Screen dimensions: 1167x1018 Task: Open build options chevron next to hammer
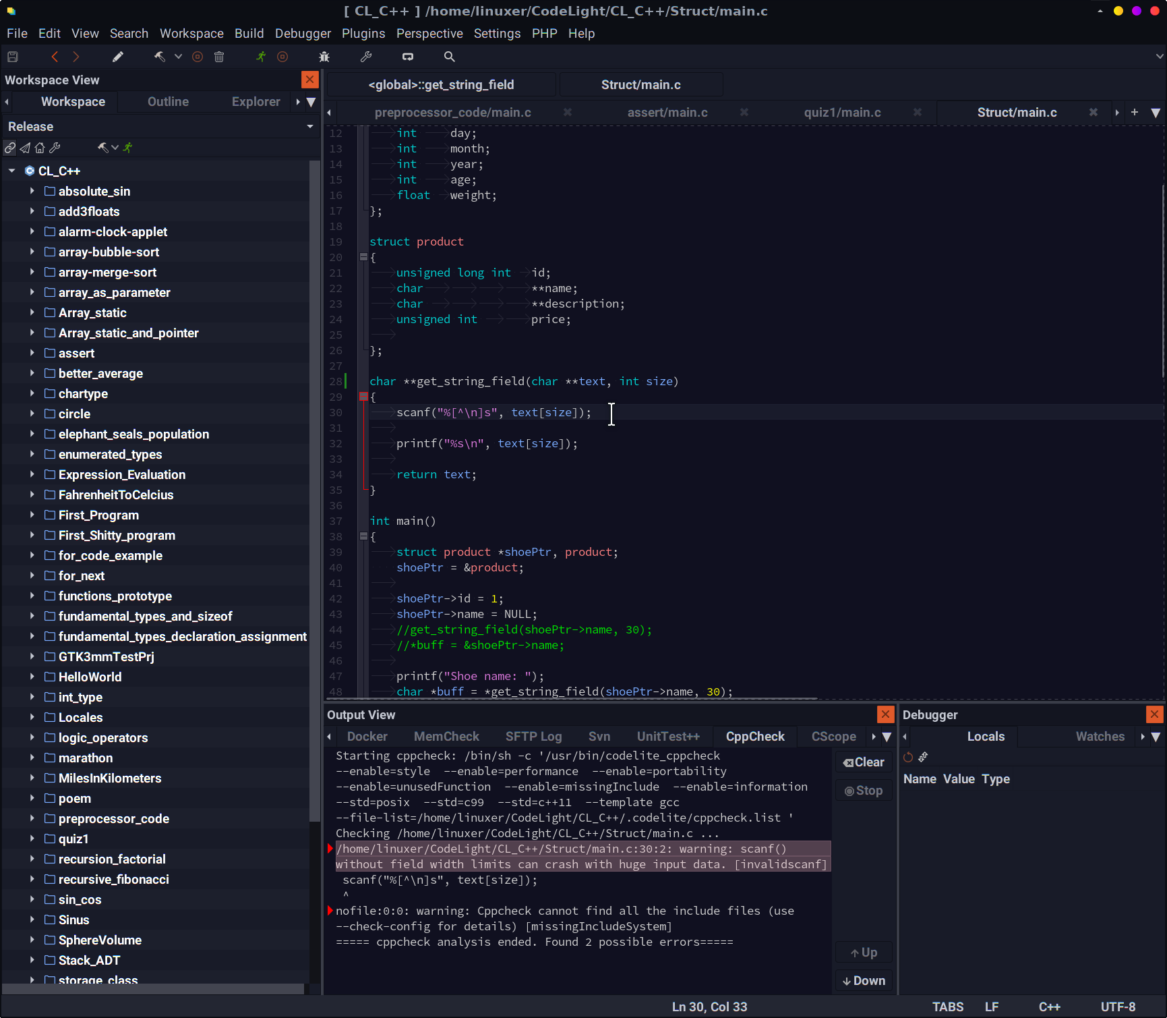(177, 57)
